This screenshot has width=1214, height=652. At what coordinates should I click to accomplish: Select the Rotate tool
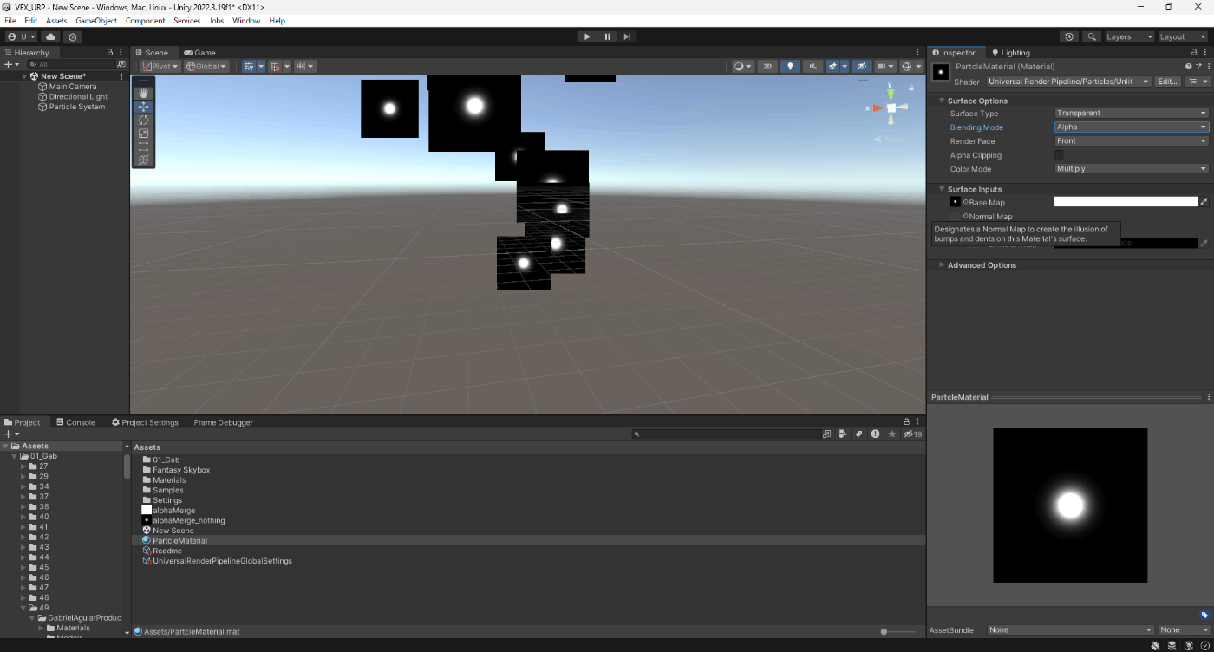coord(144,120)
